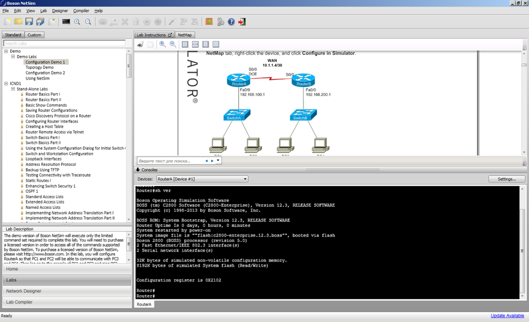
Task: Open the Designer menu
Action: pos(60,11)
